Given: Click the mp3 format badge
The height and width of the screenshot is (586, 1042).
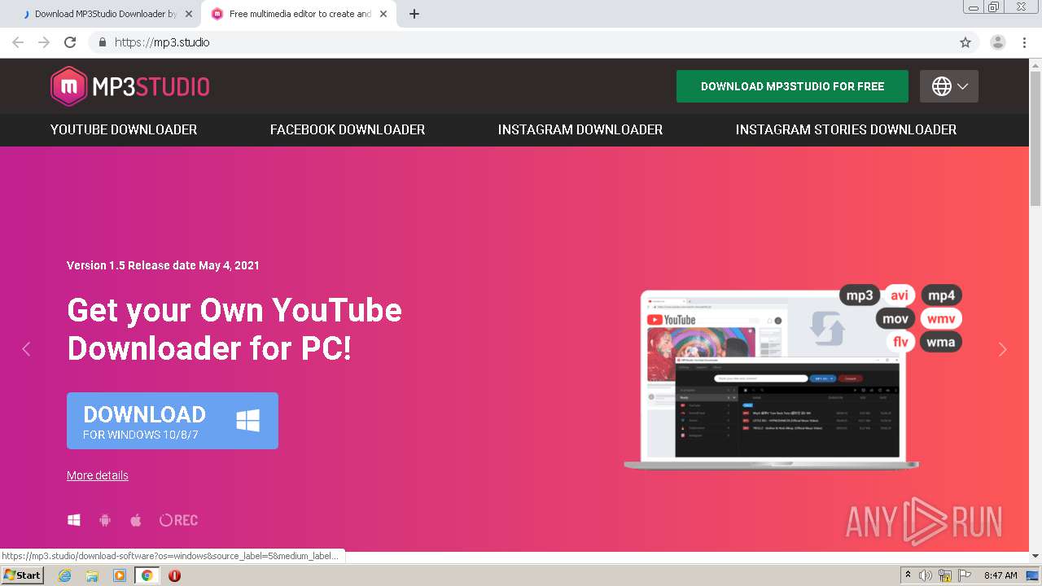Looking at the screenshot, I should tap(860, 295).
